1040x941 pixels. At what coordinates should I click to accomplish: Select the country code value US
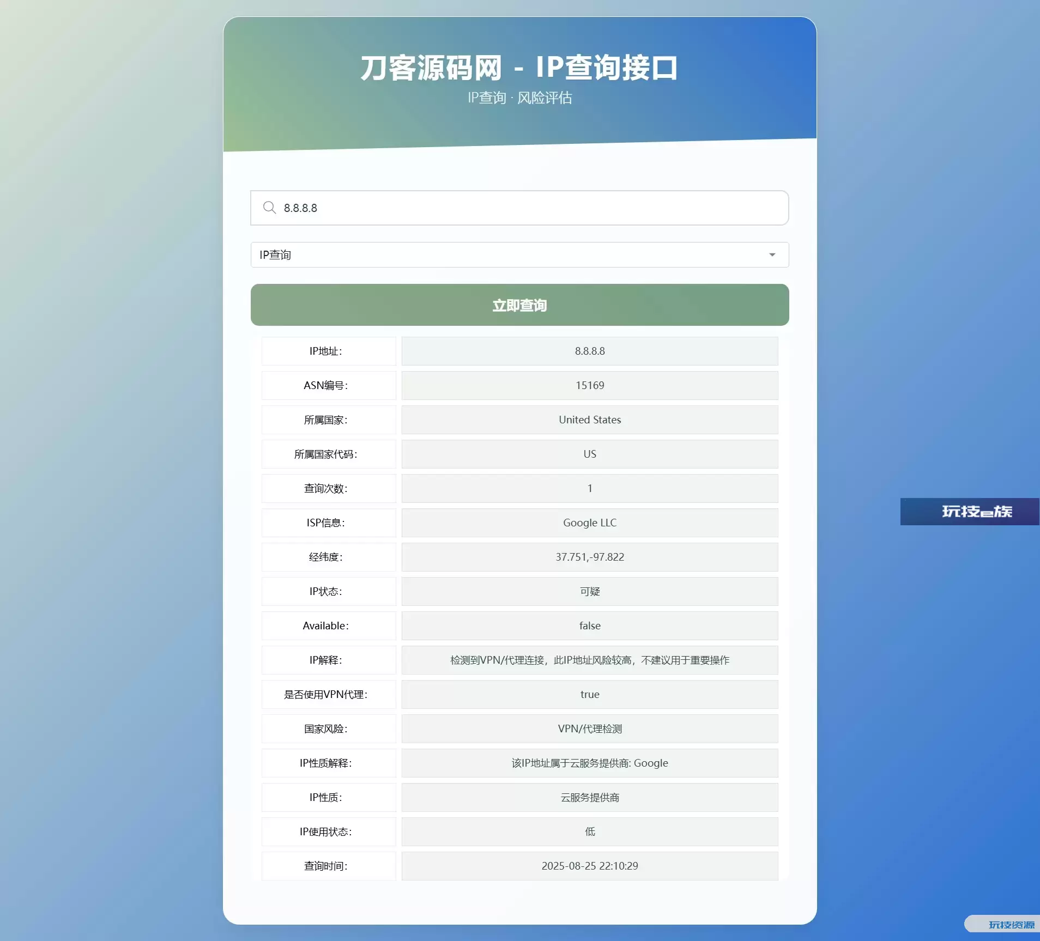pos(589,454)
